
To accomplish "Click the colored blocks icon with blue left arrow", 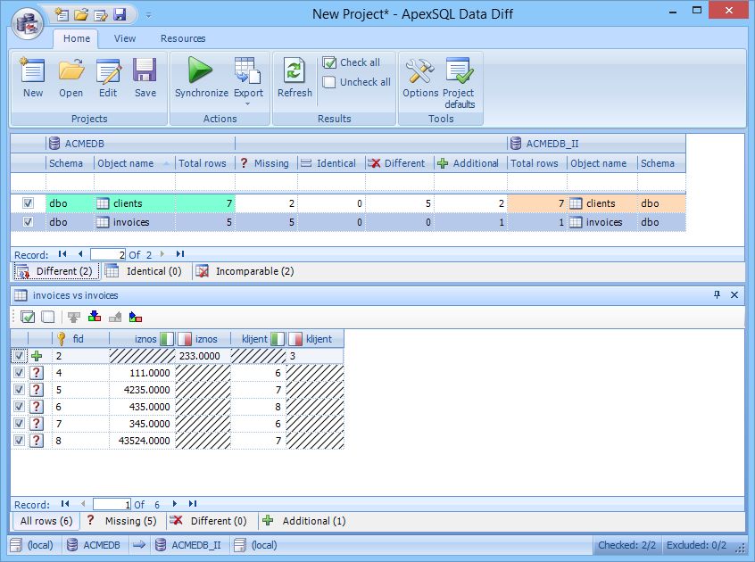I will point(136,317).
